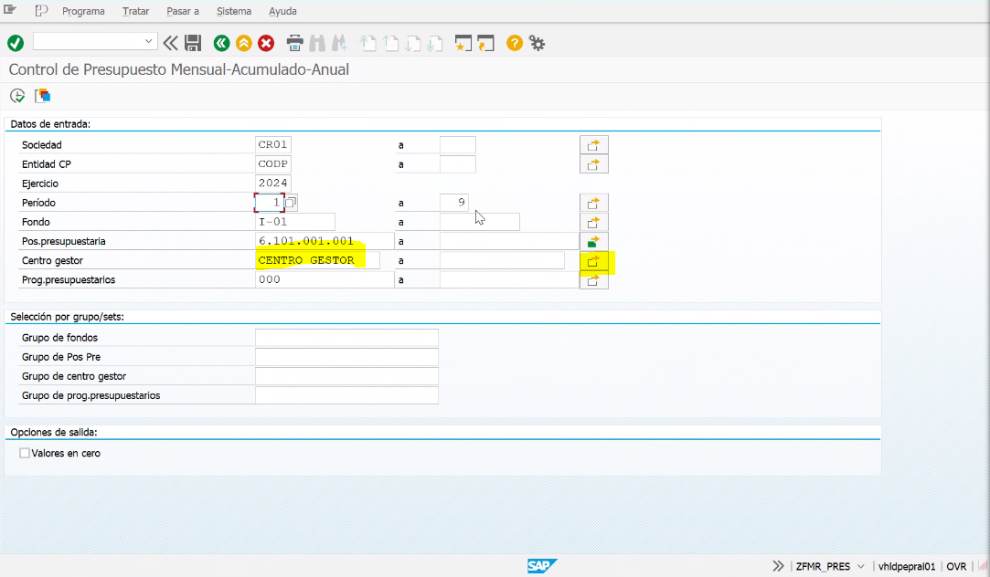Click the Get Variant icon
Screen dimensions: 990x577
[x=42, y=96]
